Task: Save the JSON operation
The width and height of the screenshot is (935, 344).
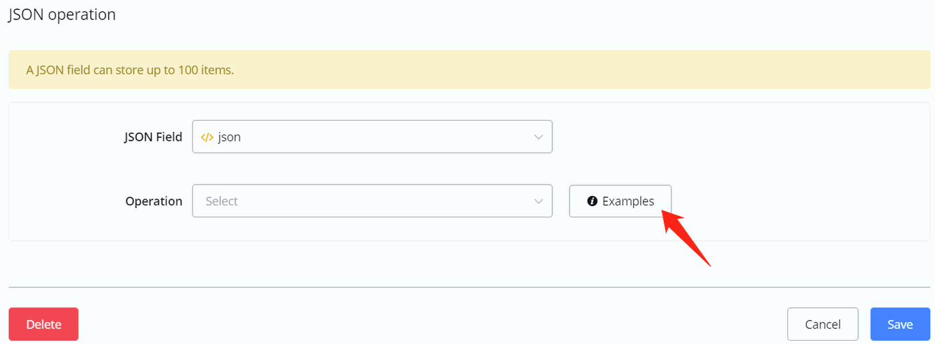Action: [x=900, y=325]
